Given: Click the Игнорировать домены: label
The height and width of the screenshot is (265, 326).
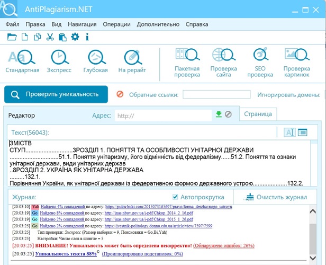Looking at the screenshot, I should (288, 95).
